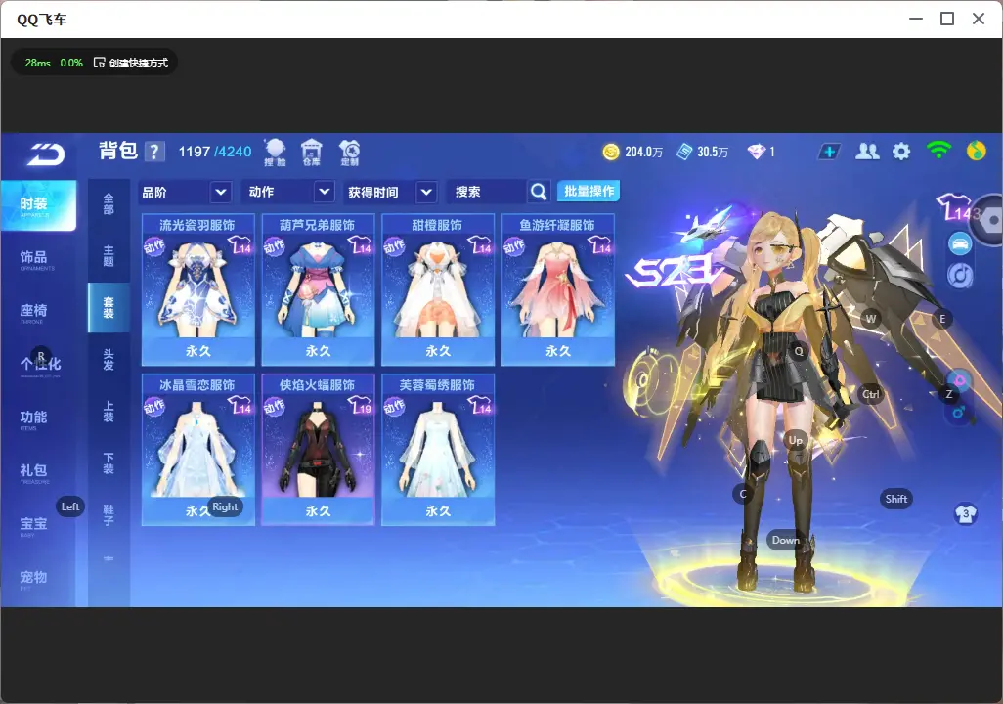
Task: Select the 主题 sub-category tab
Action: [109, 256]
